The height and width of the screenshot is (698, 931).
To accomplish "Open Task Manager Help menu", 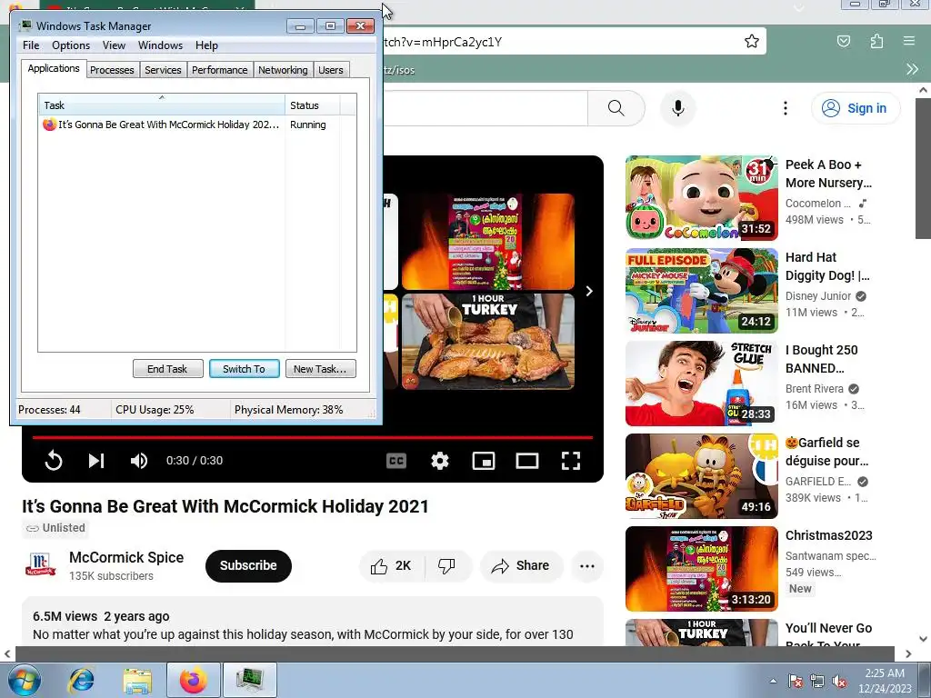I will pos(206,45).
